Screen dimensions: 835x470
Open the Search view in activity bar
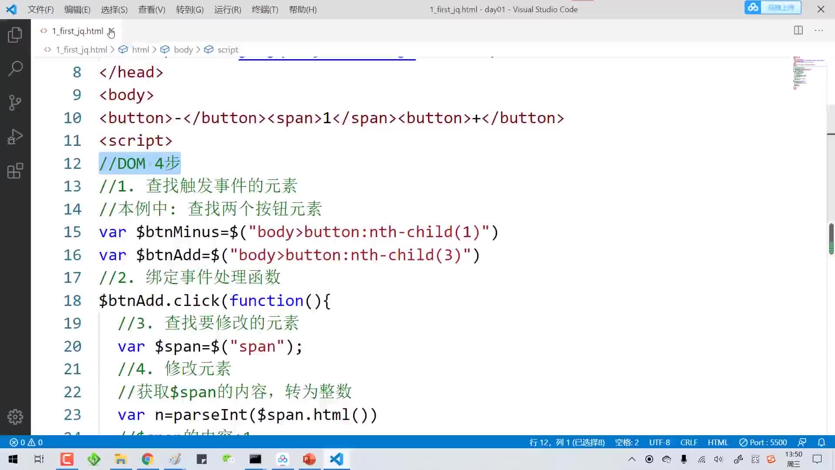(x=15, y=68)
